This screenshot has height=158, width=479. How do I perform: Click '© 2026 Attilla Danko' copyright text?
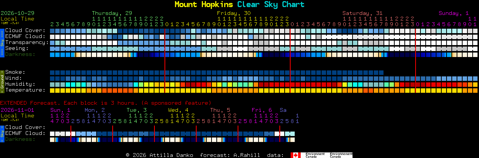159,155
